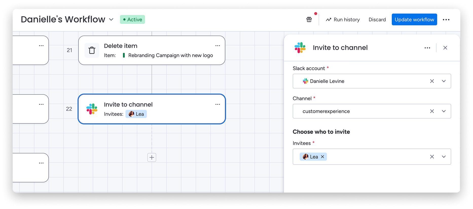Expand the Danielle's Workflow title dropdown
The width and height of the screenshot is (473, 209).
pos(111,19)
